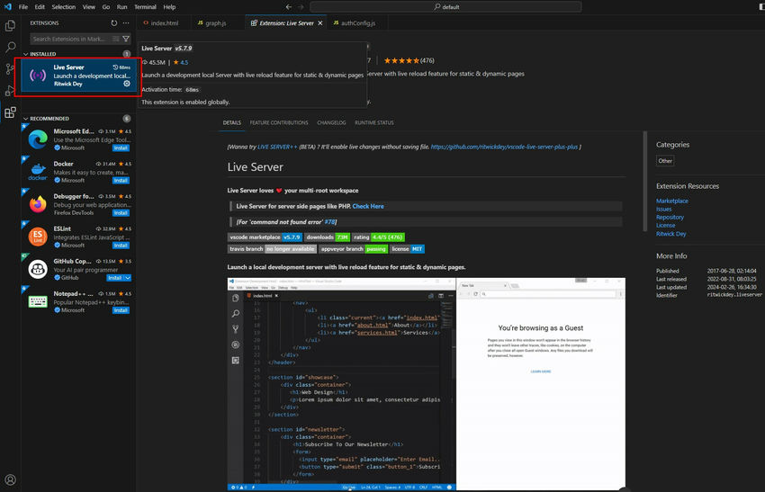Viewport: 765px width, 492px height.
Task: Refresh the extensions list
Action: [113, 22]
